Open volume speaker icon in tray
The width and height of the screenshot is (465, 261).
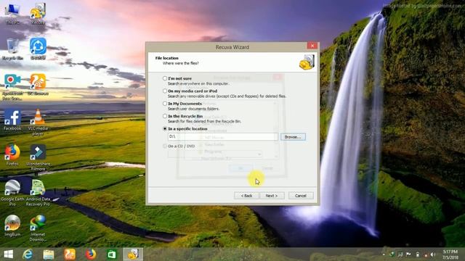tap(433, 254)
